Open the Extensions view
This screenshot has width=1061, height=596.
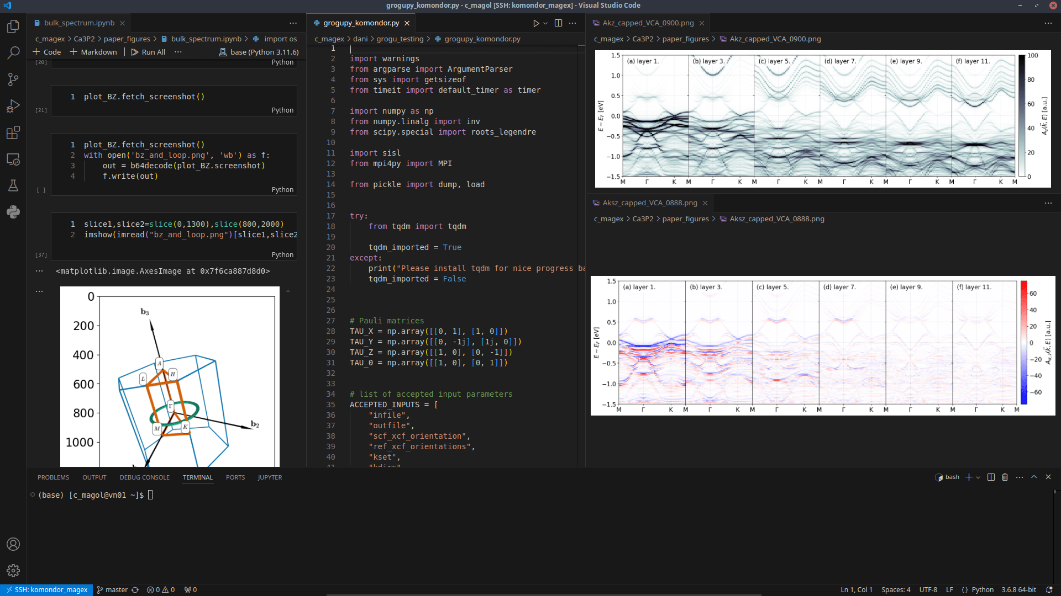(13, 132)
